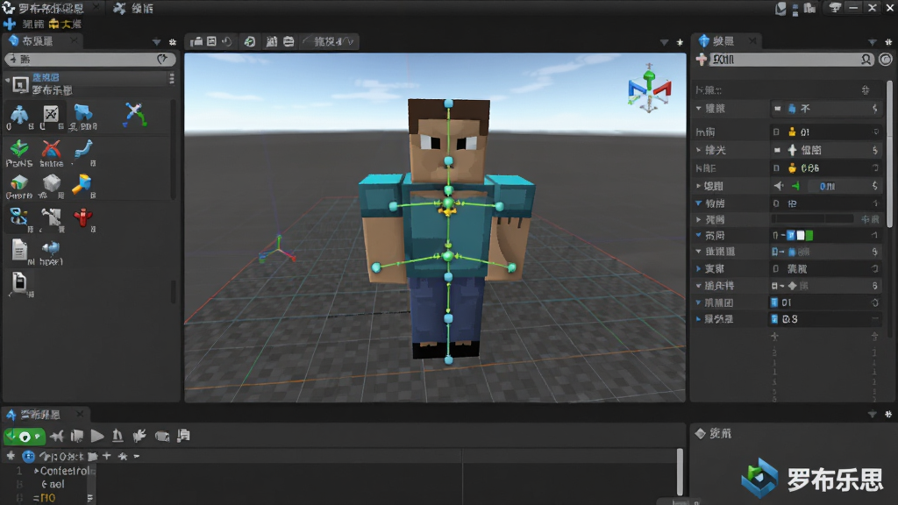The height and width of the screenshot is (505, 898).
Task: Open the right properties panel dropdown arrow
Action: [872, 42]
